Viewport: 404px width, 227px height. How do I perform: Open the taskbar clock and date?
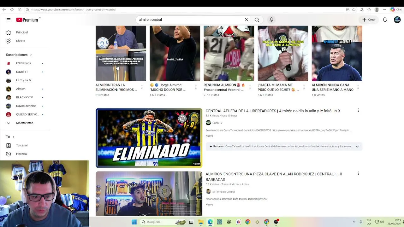tap(394, 222)
